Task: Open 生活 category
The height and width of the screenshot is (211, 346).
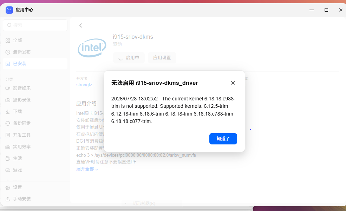Action: point(35,159)
